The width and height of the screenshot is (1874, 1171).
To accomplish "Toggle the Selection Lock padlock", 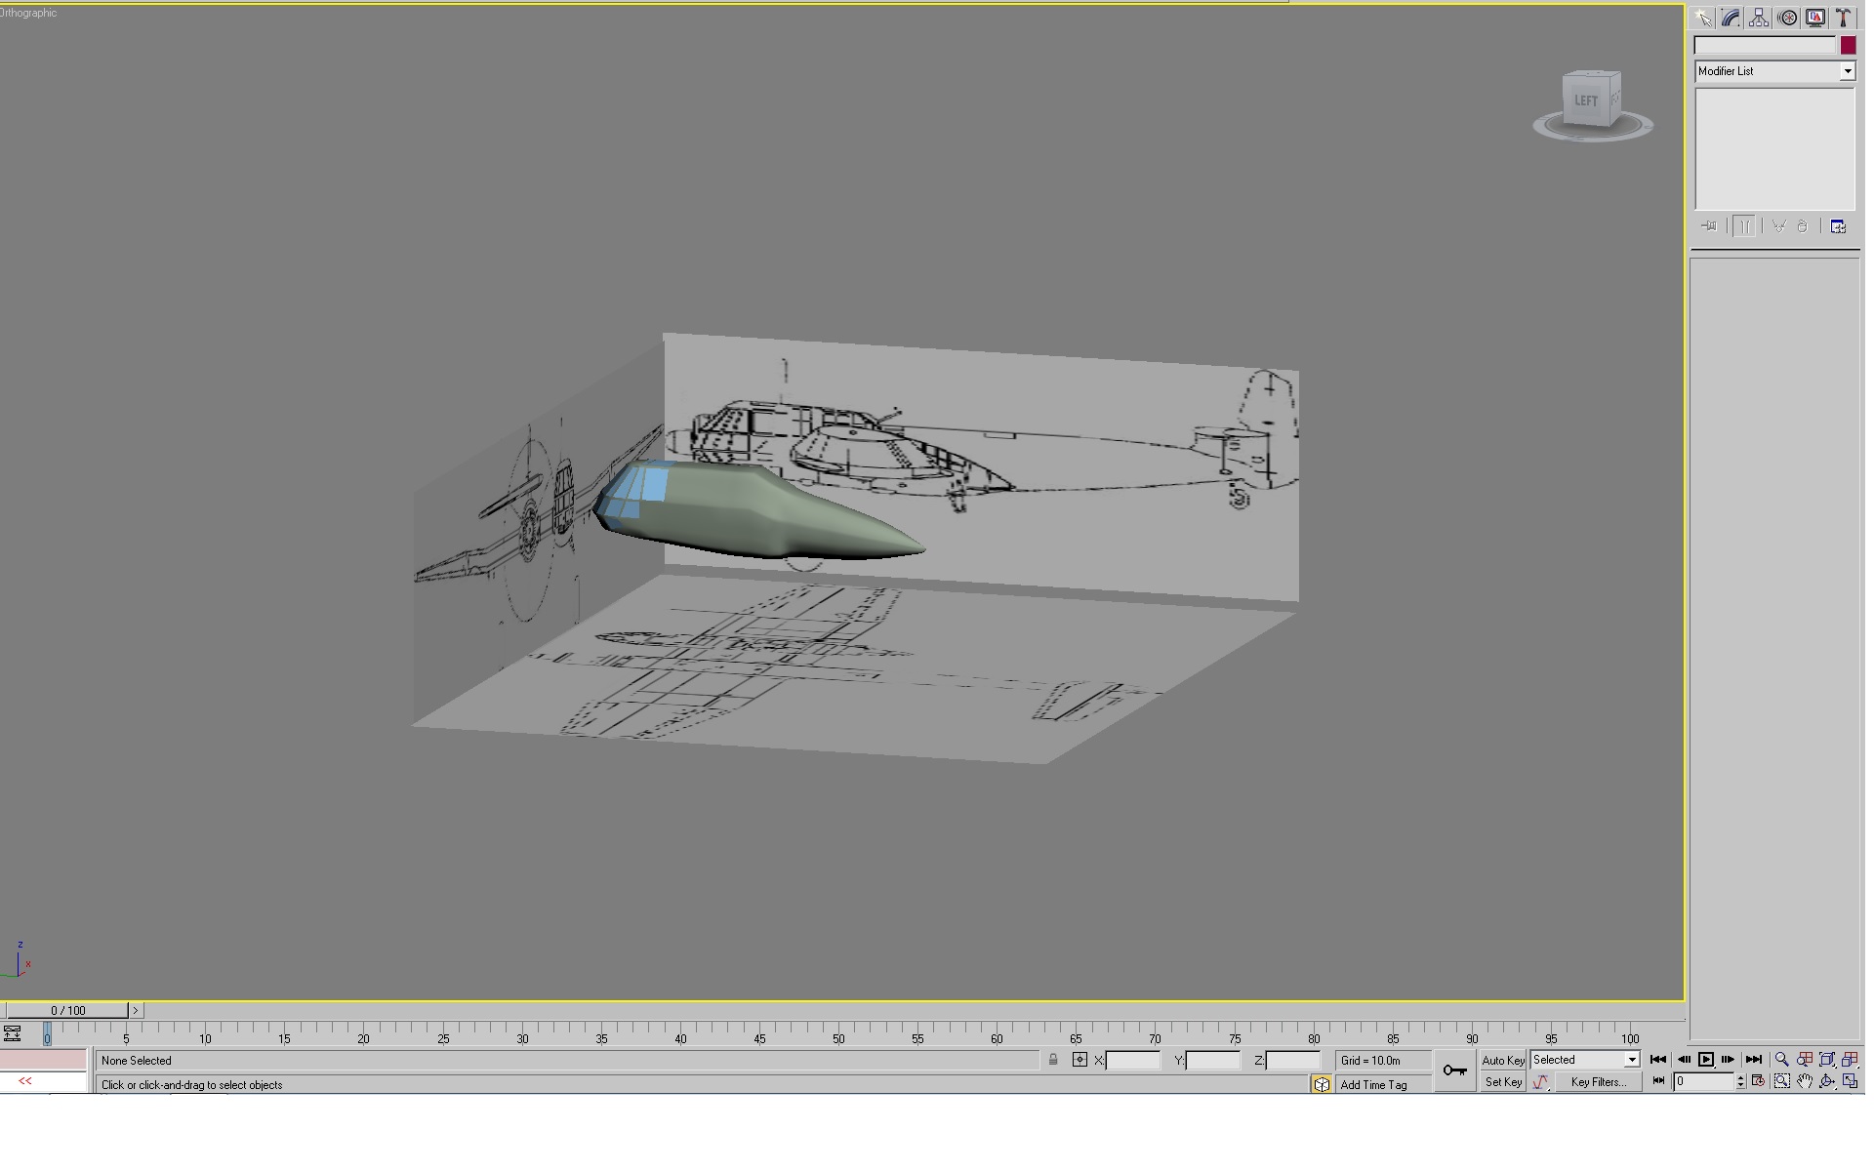I will [x=1053, y=1060].
